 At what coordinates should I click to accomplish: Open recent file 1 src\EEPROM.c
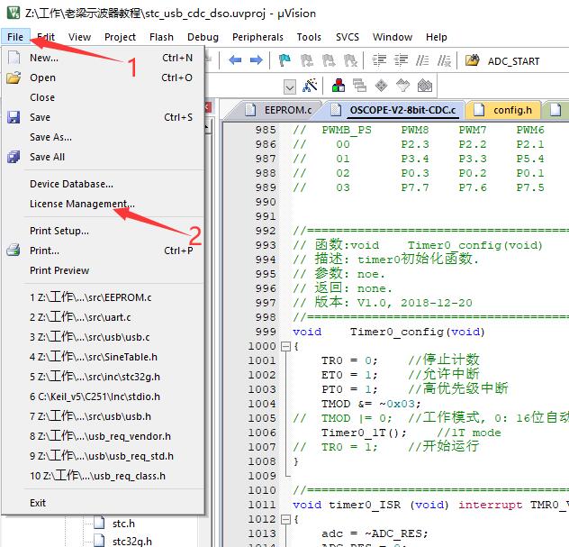pyautogui.click(x=103, y=297)
